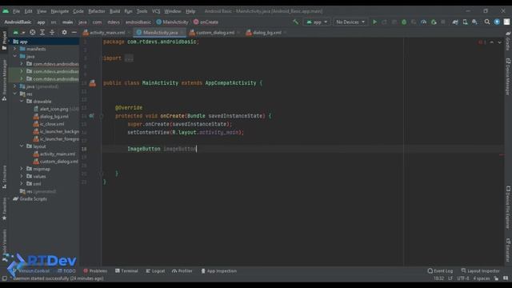
Task: Click the Search Everywhere magnifier icon
Action: (487, 22)
